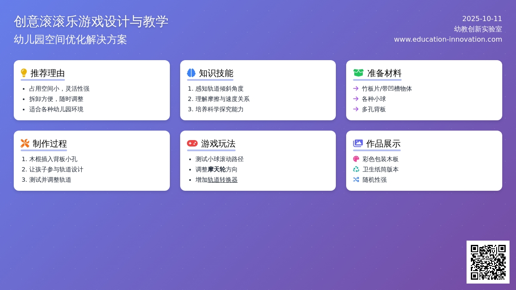This screenshot has width=516, height=290.
Task: Click the tools icon beside 制作过程
Action: pyautogui.click(x=25, y=143)
